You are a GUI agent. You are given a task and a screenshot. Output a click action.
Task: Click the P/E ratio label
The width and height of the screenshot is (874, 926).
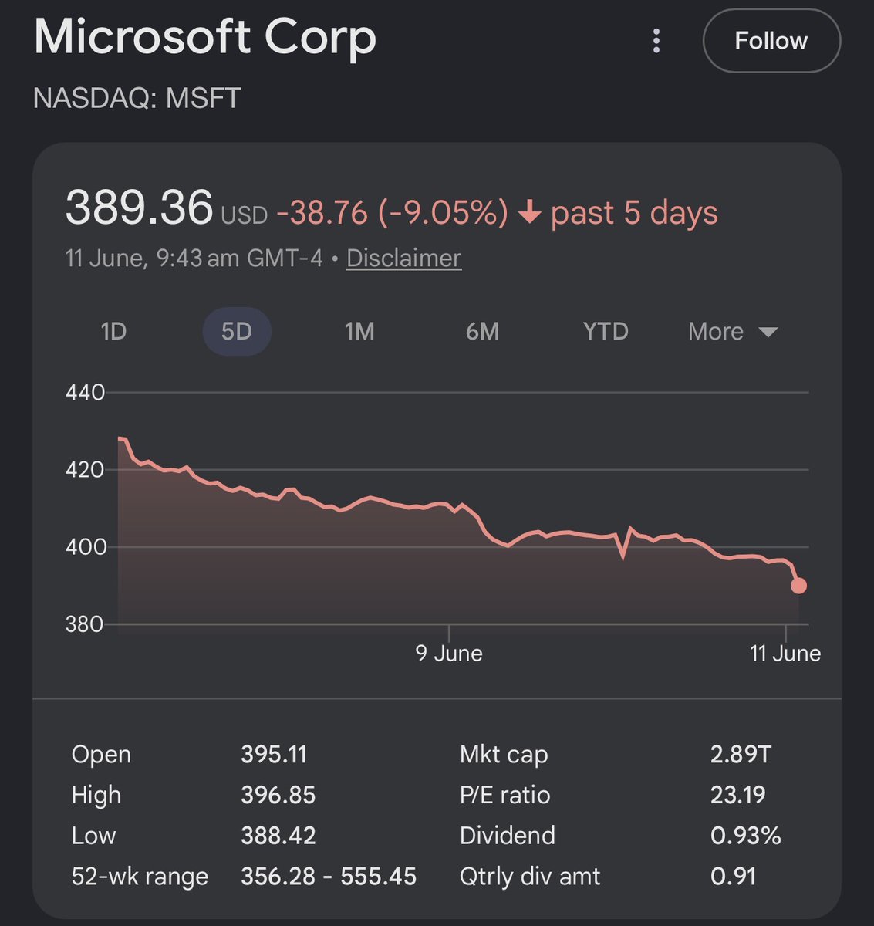[x=505, y=795]
